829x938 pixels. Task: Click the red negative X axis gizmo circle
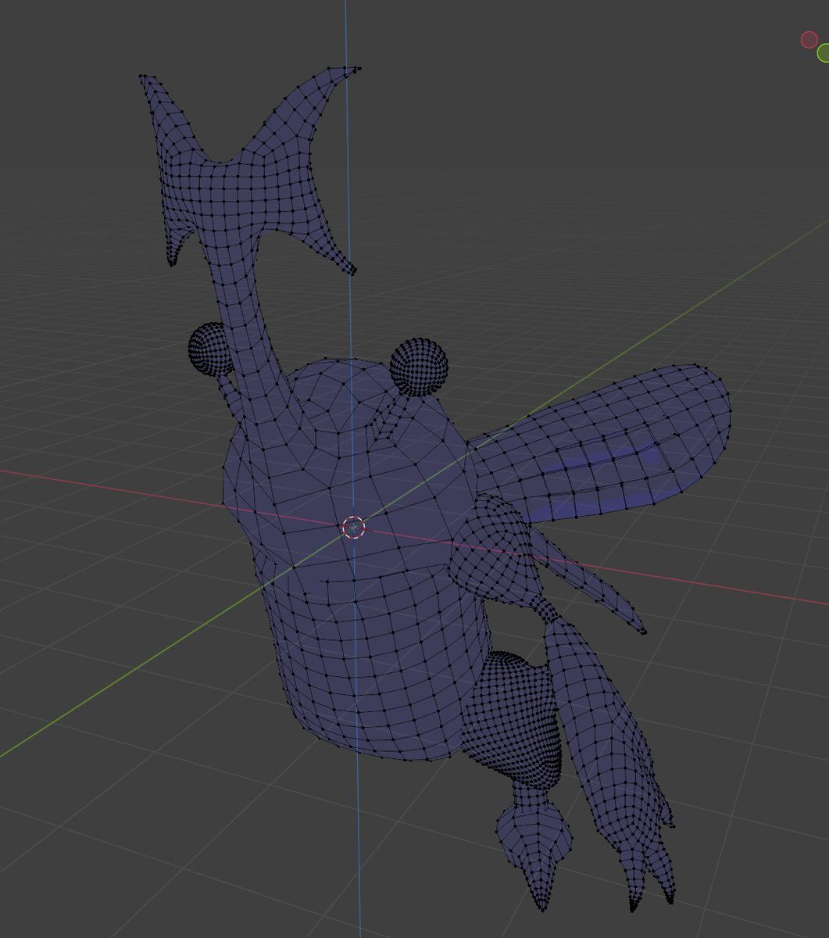[x=809, y=40]
